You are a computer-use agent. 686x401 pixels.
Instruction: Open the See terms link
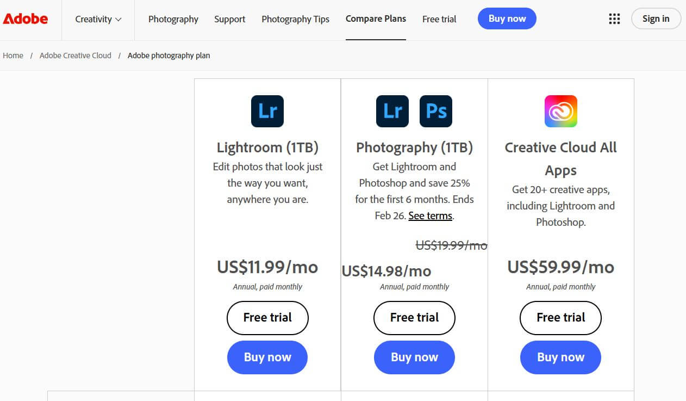point(429,215)
